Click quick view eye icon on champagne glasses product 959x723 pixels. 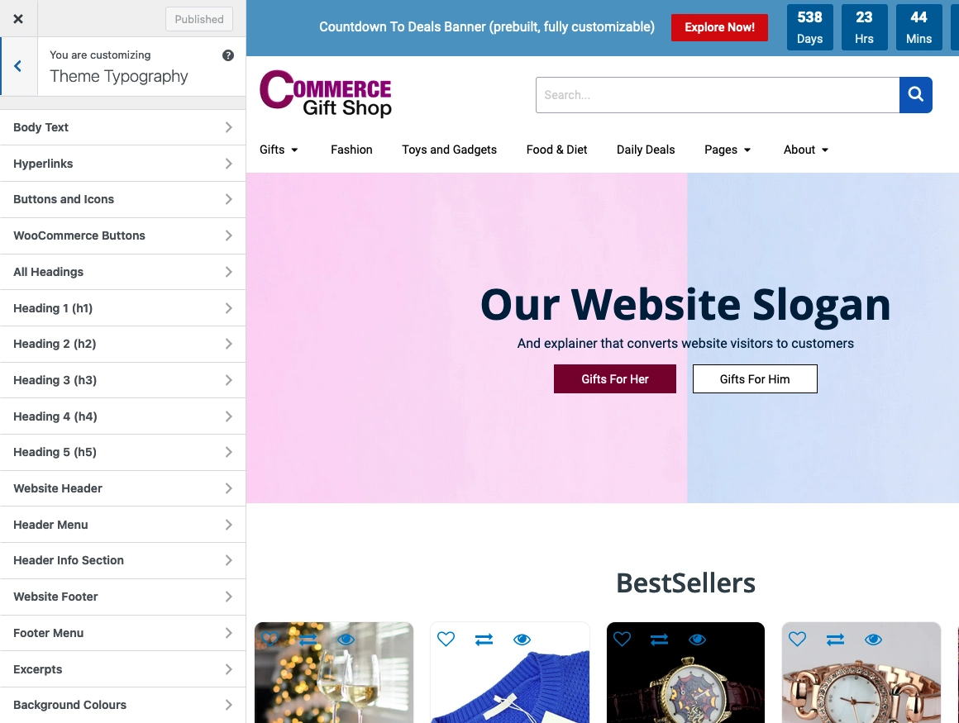(346, 640)
